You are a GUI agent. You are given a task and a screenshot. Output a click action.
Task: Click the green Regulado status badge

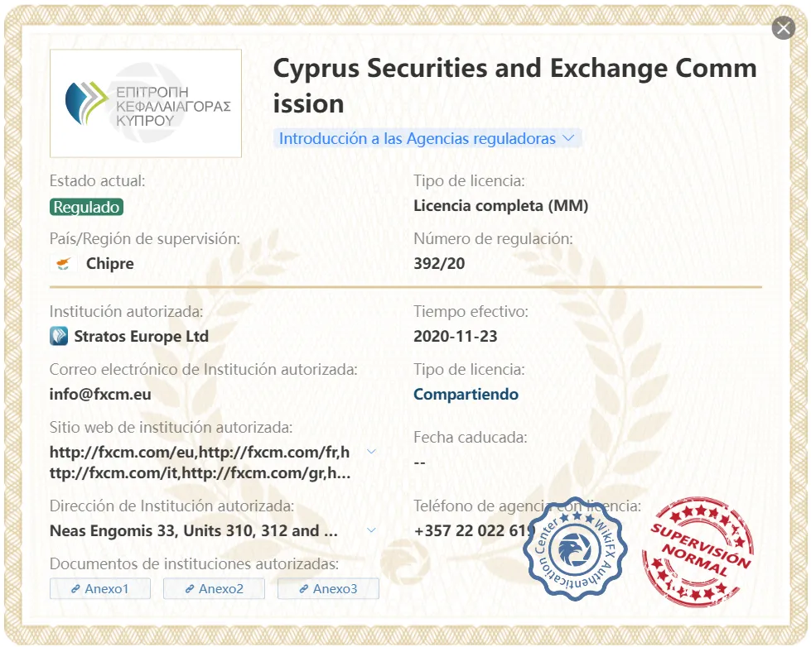click(x=86, y=207)
